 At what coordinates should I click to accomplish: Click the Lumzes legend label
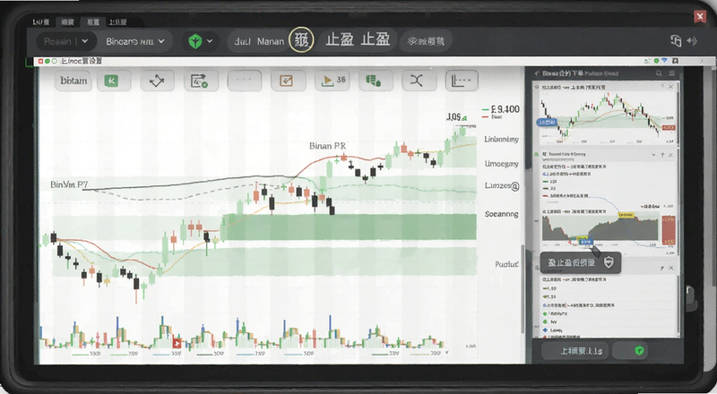[x=502, y=186]
